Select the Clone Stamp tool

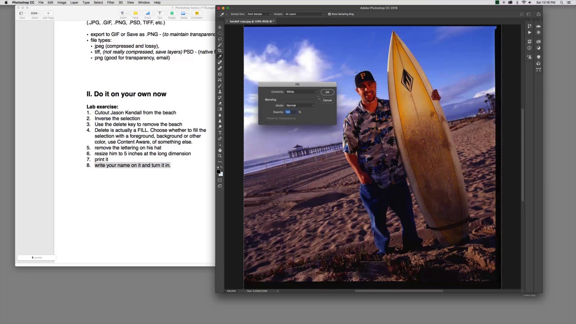tap(220, 91)
